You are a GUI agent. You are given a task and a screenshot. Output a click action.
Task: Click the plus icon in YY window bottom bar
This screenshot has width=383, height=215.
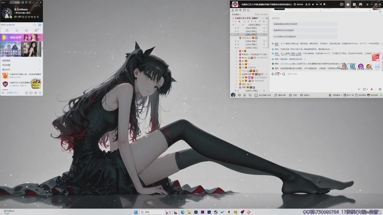click(x=26, y=93)
